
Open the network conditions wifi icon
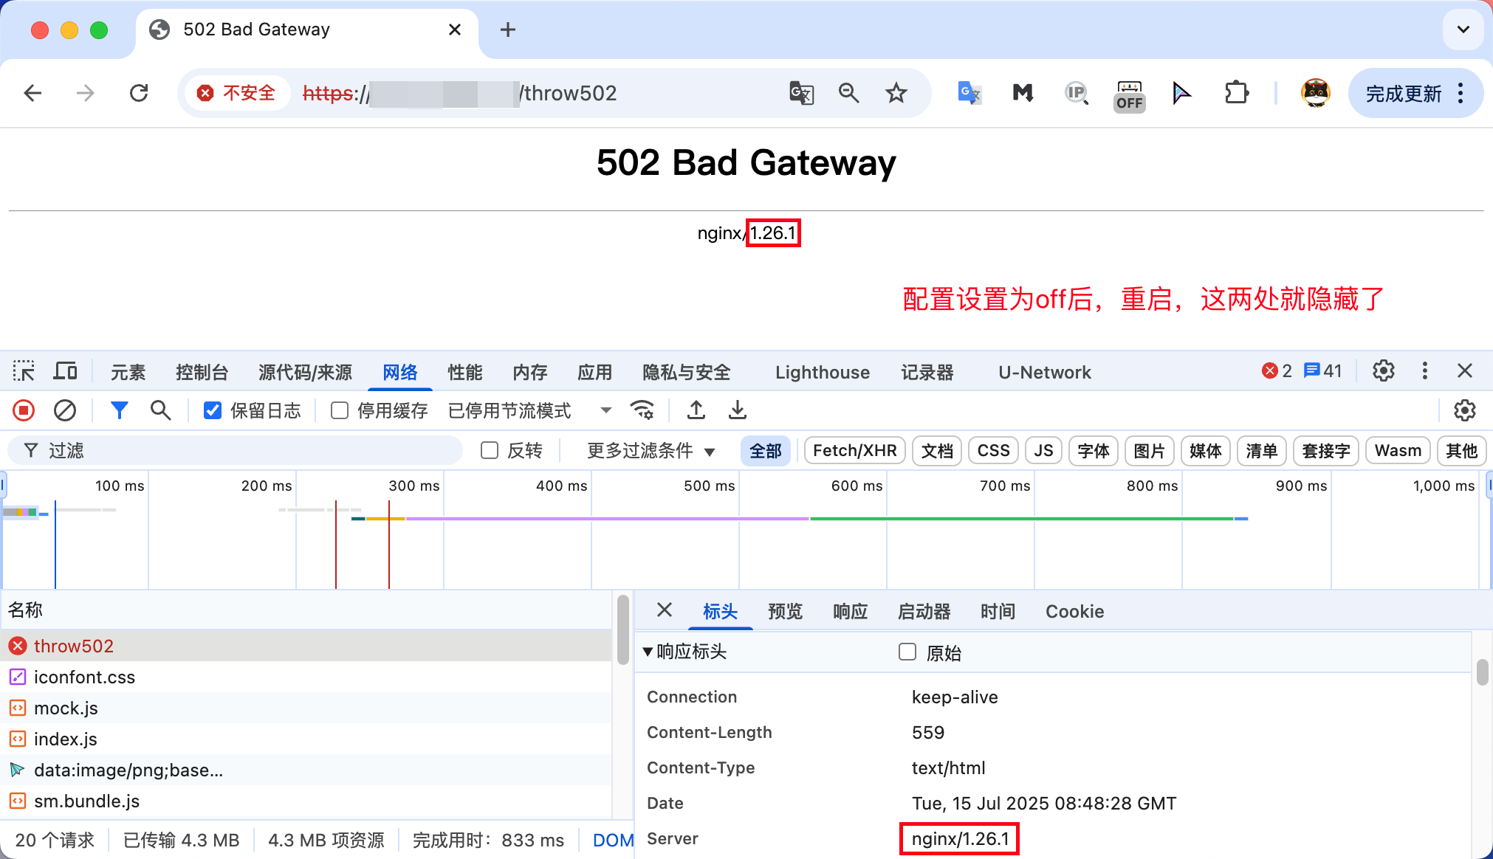pos(642,410)
